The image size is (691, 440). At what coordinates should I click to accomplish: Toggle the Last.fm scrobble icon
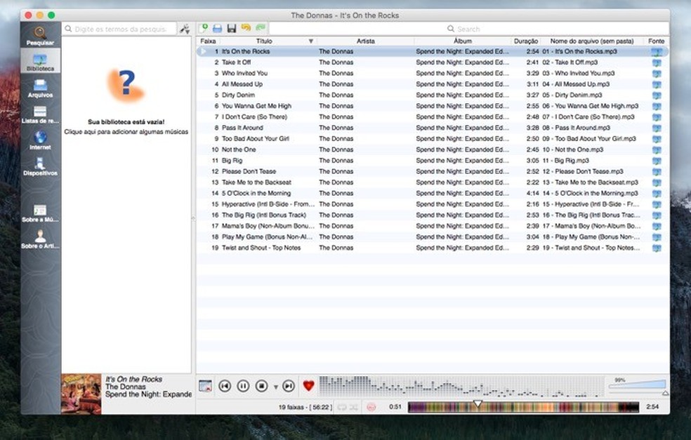click(371, 408)
